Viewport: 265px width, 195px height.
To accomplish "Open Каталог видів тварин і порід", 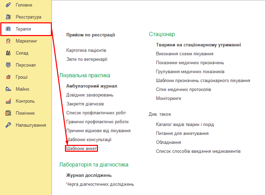I will point(185,125).
